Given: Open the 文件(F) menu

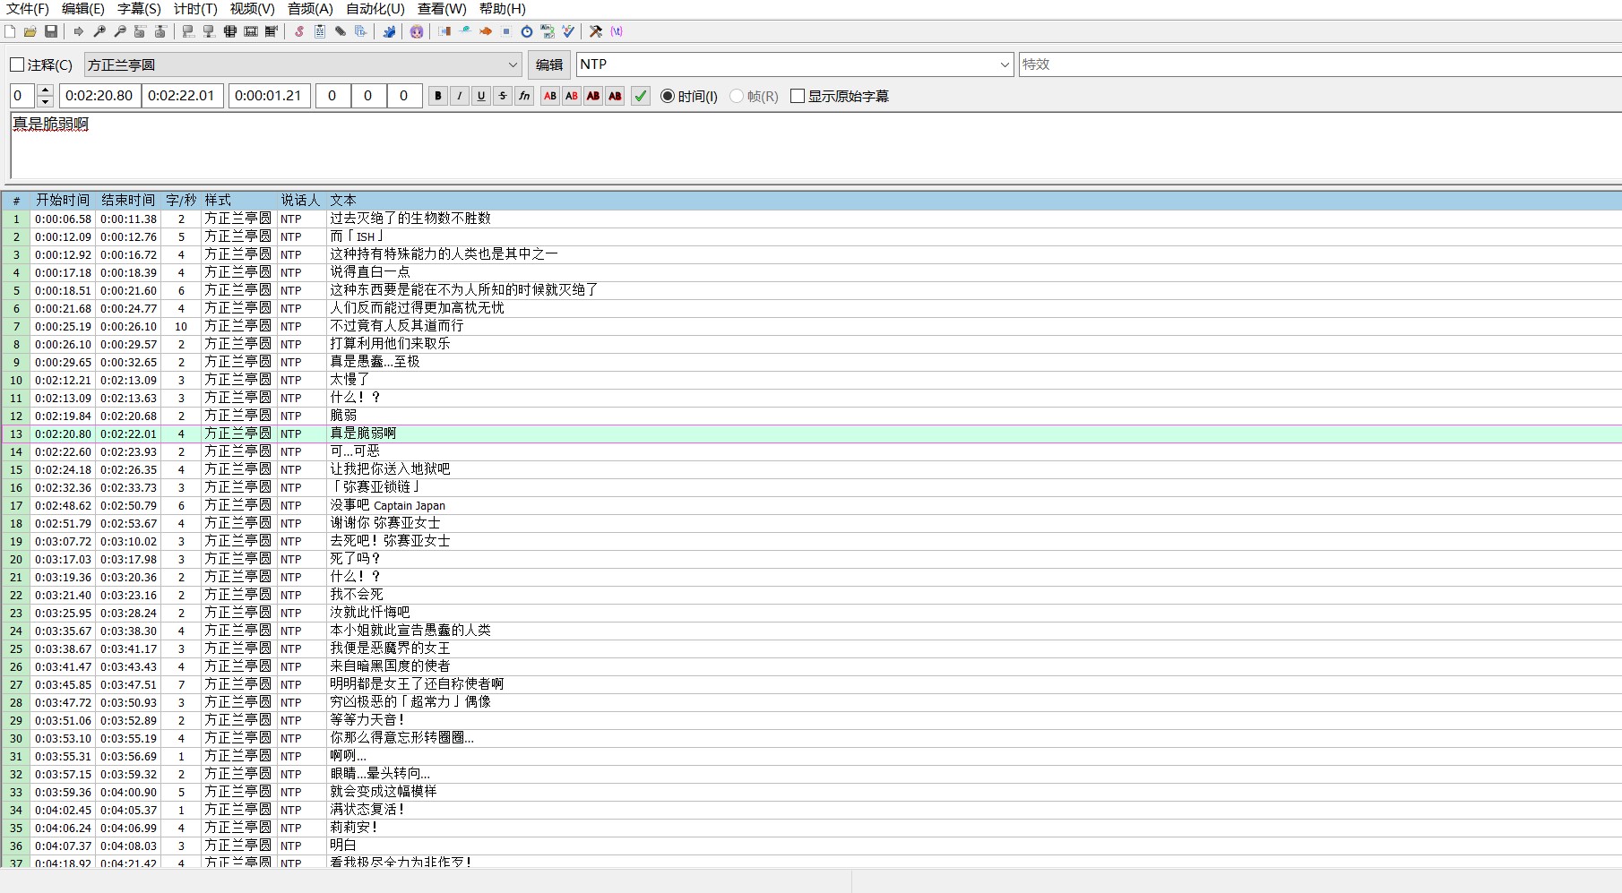Looking at the screenshot, I should pyautogui.click(x=28, y=9).
